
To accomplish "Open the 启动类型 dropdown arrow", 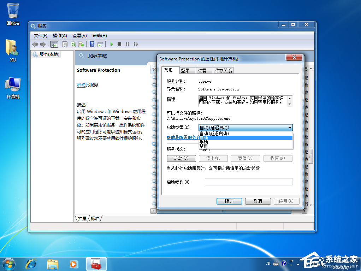I will [290, 128].
